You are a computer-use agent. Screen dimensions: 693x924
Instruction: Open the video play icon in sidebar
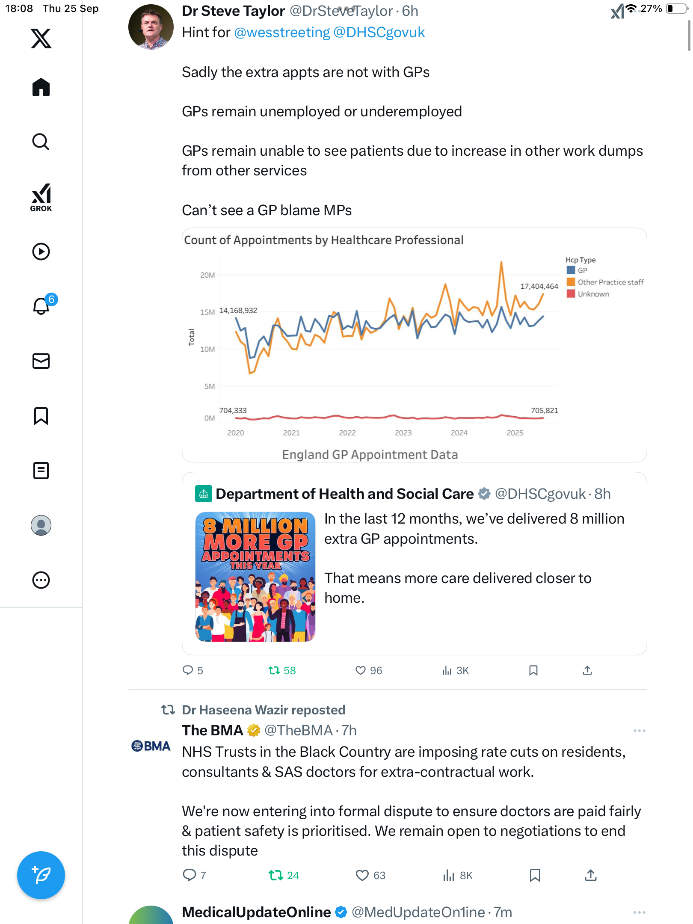pyautogui.click(x=41, y=252)
